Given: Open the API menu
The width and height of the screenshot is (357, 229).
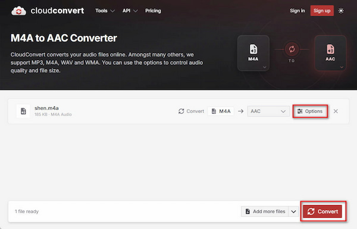Looking at the screenshot, I should [x=130, y=11].
